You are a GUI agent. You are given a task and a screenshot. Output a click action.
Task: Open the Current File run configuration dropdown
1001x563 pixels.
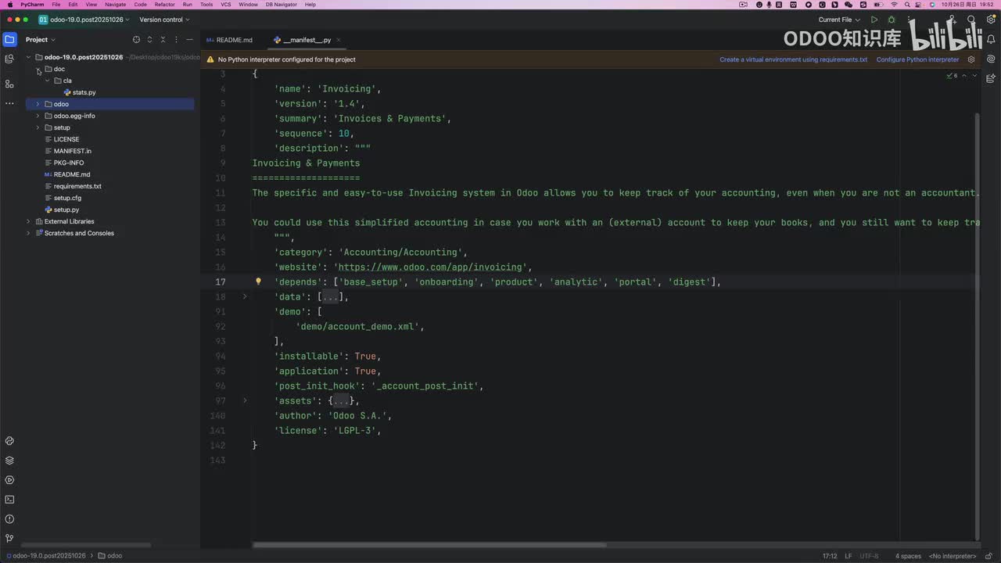point(839,20)
